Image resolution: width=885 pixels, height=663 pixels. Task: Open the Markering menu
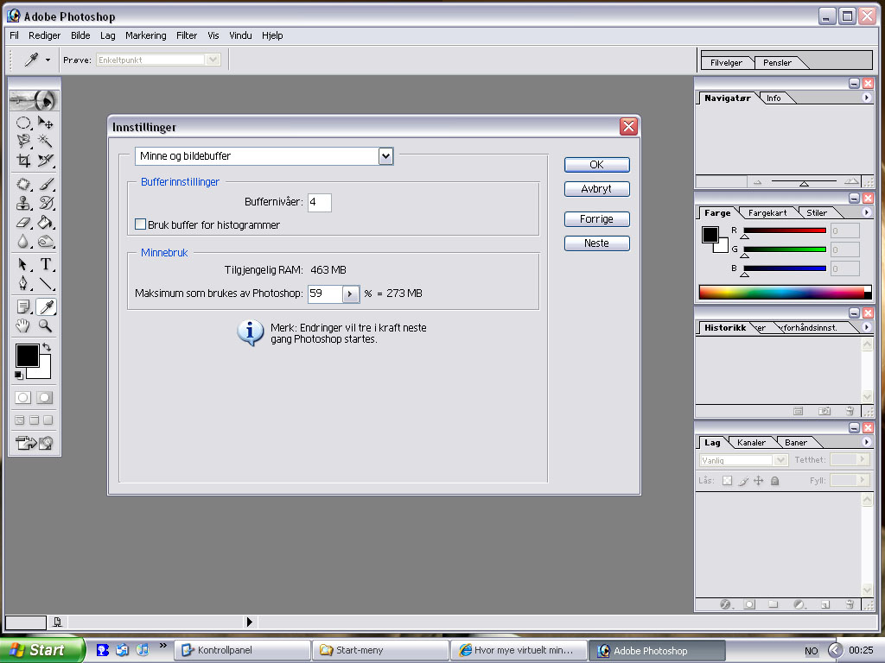[145, 35]
